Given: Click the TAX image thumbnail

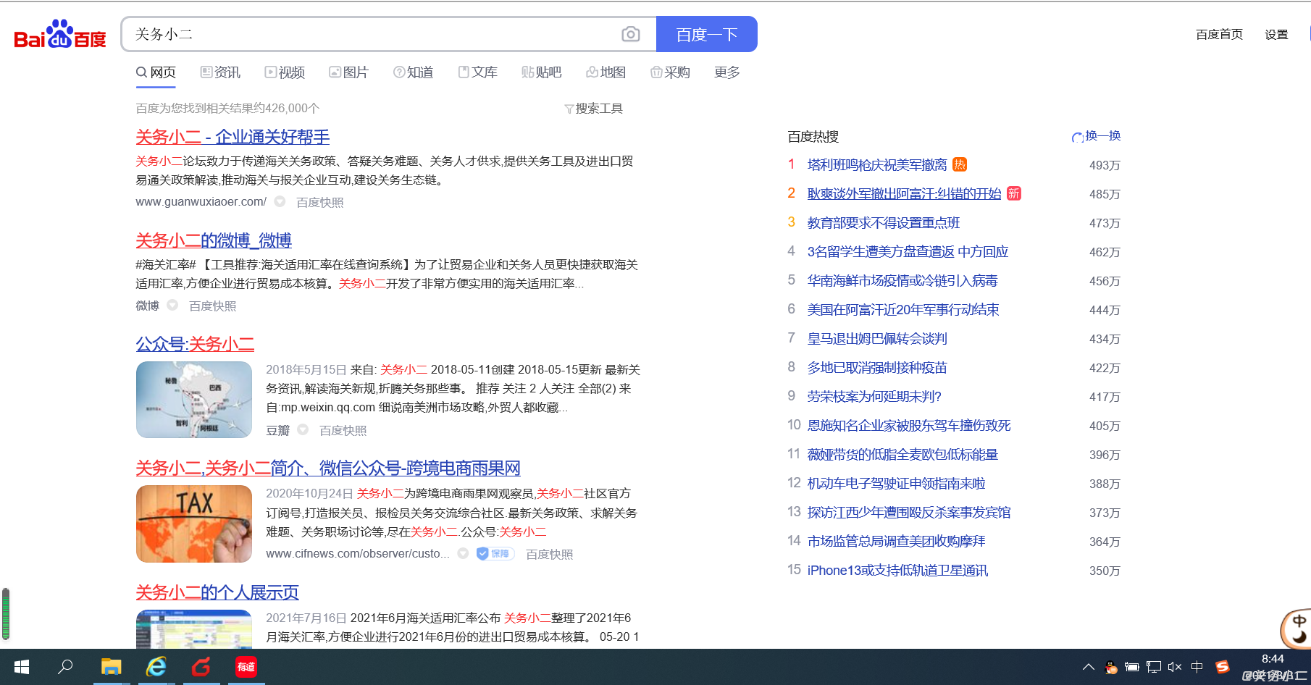Looking at the screenshot, I should pos(194,524).
